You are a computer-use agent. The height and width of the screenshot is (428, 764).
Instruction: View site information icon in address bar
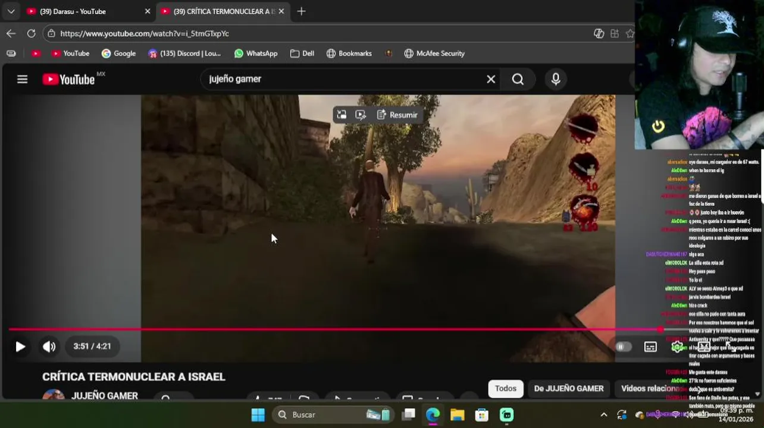tap(52, 33)
